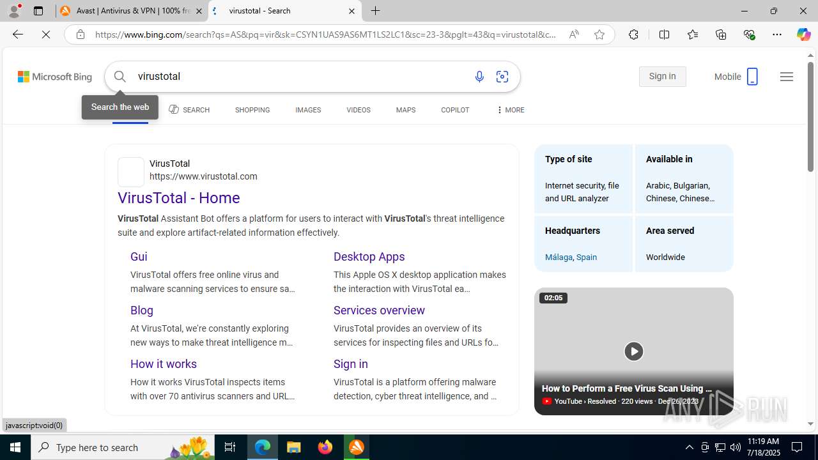Search using an image camera icon

pos(502,77)
